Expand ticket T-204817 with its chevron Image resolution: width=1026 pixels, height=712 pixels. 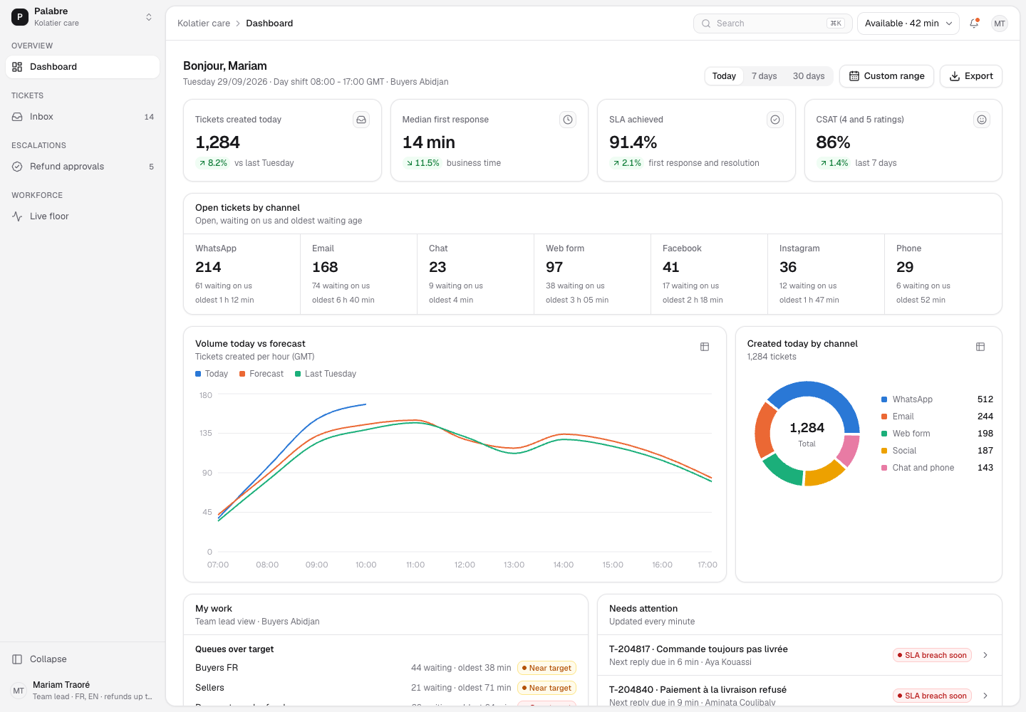coord(985,655)
